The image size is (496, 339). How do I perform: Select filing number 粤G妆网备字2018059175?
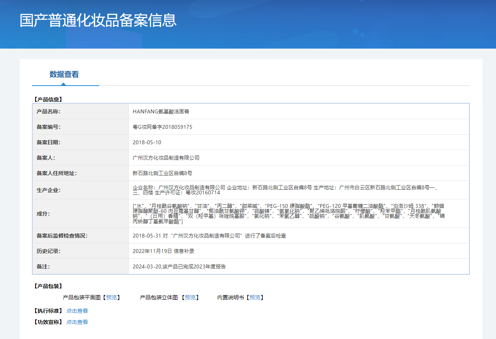click(x=162, y=127)
